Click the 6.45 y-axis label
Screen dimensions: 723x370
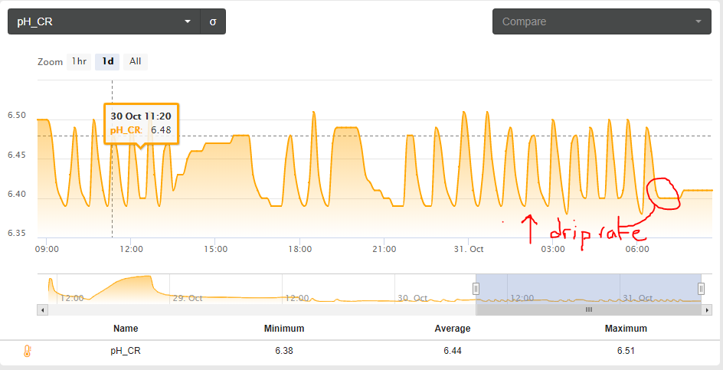tap(17, 155)
